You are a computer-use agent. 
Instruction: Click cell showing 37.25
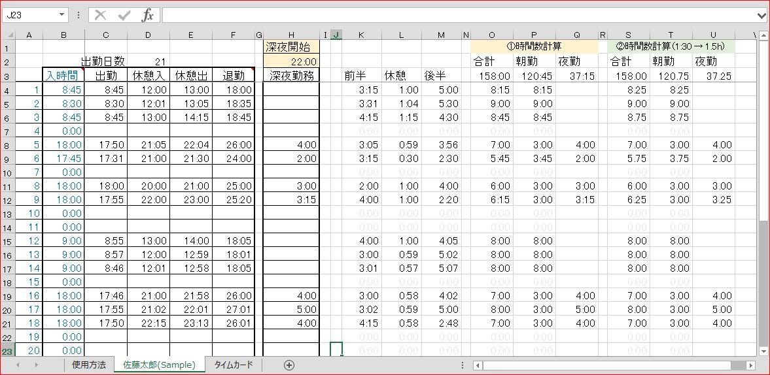[713, 76]
